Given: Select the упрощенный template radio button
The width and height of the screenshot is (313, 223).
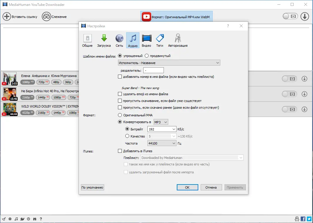Looking at the screenshot, I should pos(120,56).
